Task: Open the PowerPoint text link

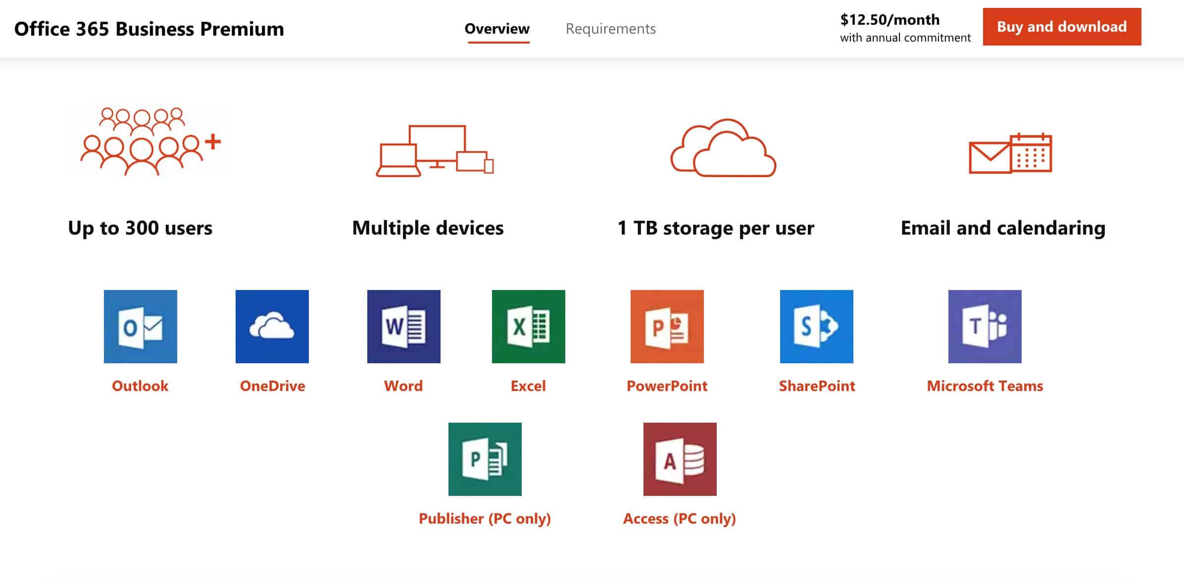Action: (x=667, y=386)
